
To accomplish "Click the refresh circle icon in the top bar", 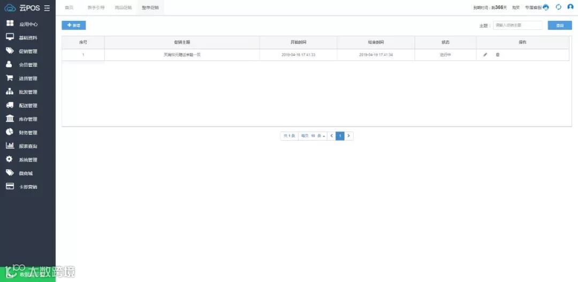I will point(558,7).
